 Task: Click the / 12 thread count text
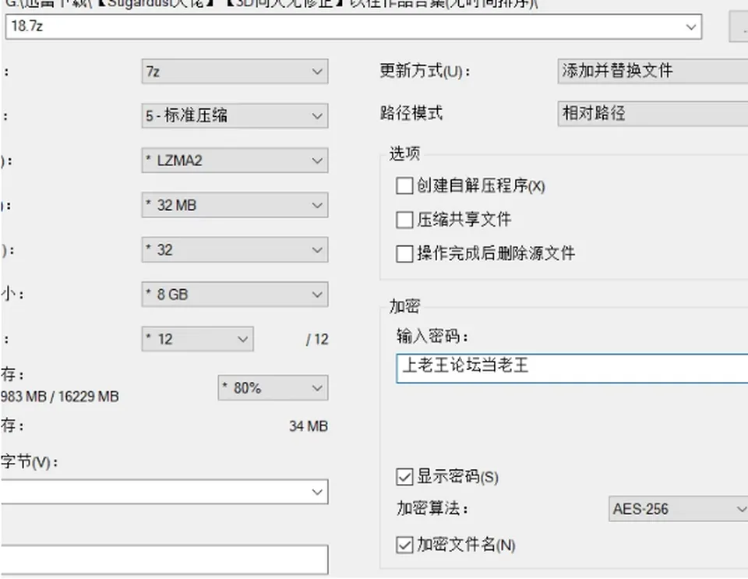coord(317,339)
